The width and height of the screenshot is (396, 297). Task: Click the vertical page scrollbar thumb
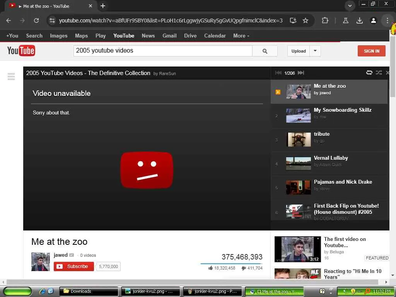click(393, 67)
